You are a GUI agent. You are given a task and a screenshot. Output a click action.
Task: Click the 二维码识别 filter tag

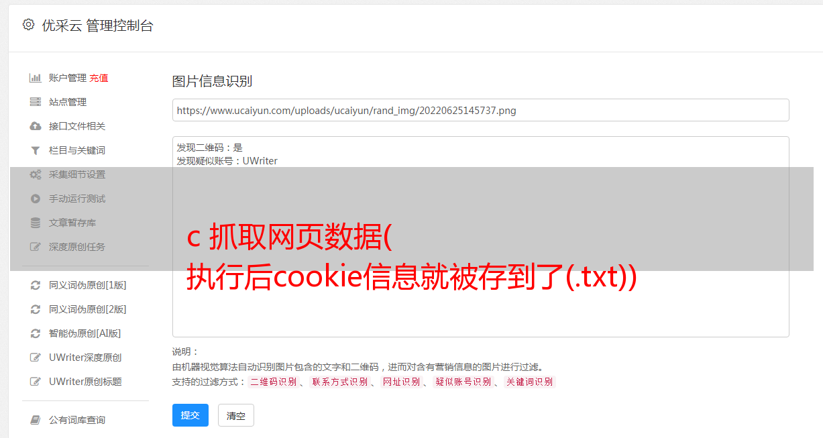(273, 382)
